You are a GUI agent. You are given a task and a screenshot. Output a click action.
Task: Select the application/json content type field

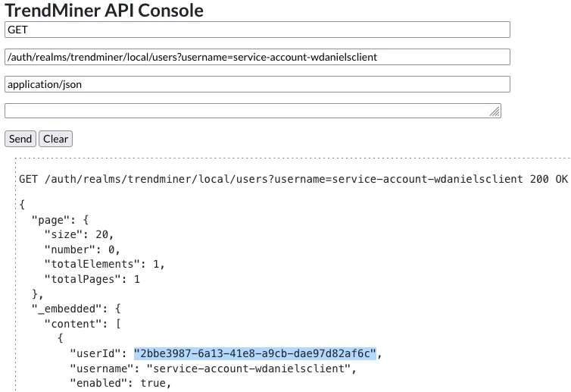pos(257,84)
